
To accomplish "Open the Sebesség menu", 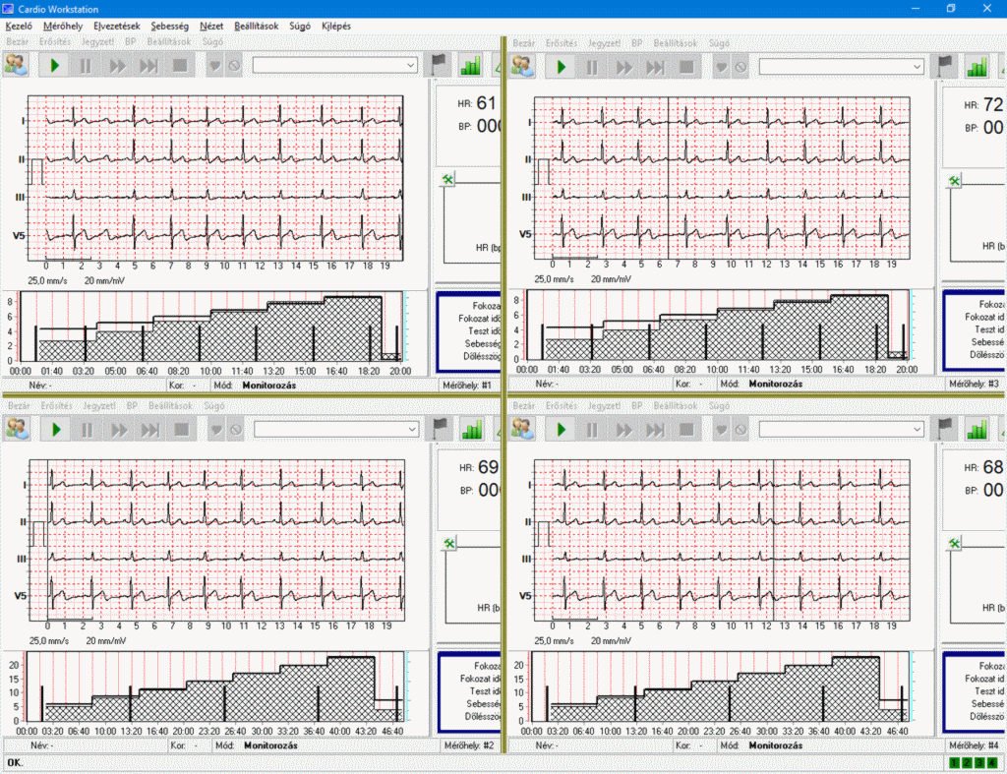I will coord(169,26).
